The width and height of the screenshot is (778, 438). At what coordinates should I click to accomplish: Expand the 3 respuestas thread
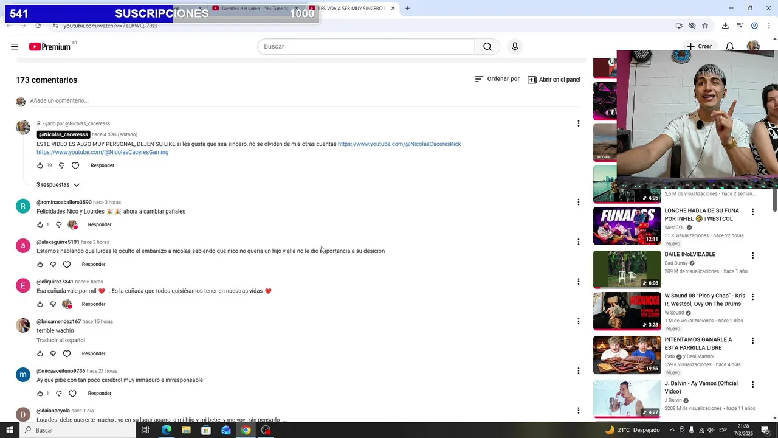pos(58,184)
